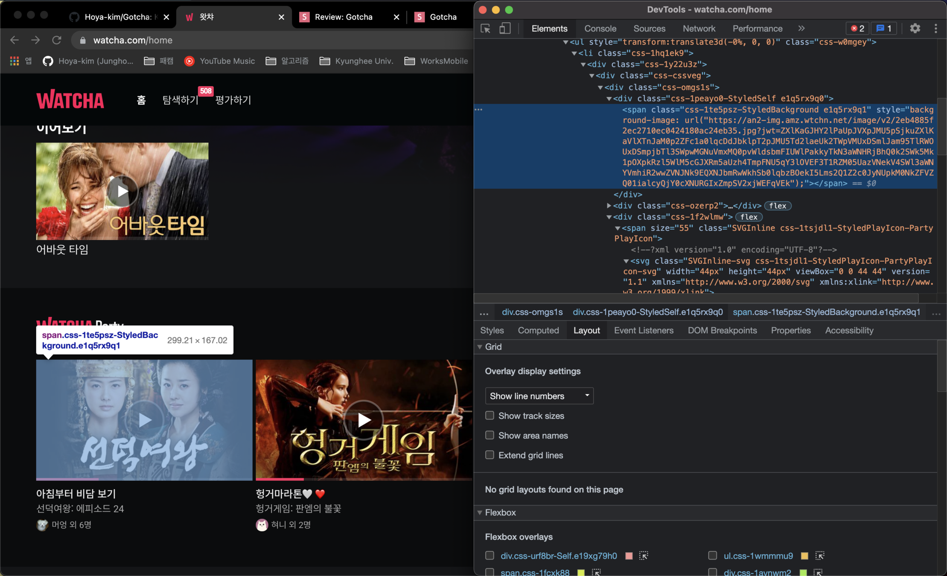Click the red errors count badge
This screenshot has width=947, height=576.
(857, 29)
